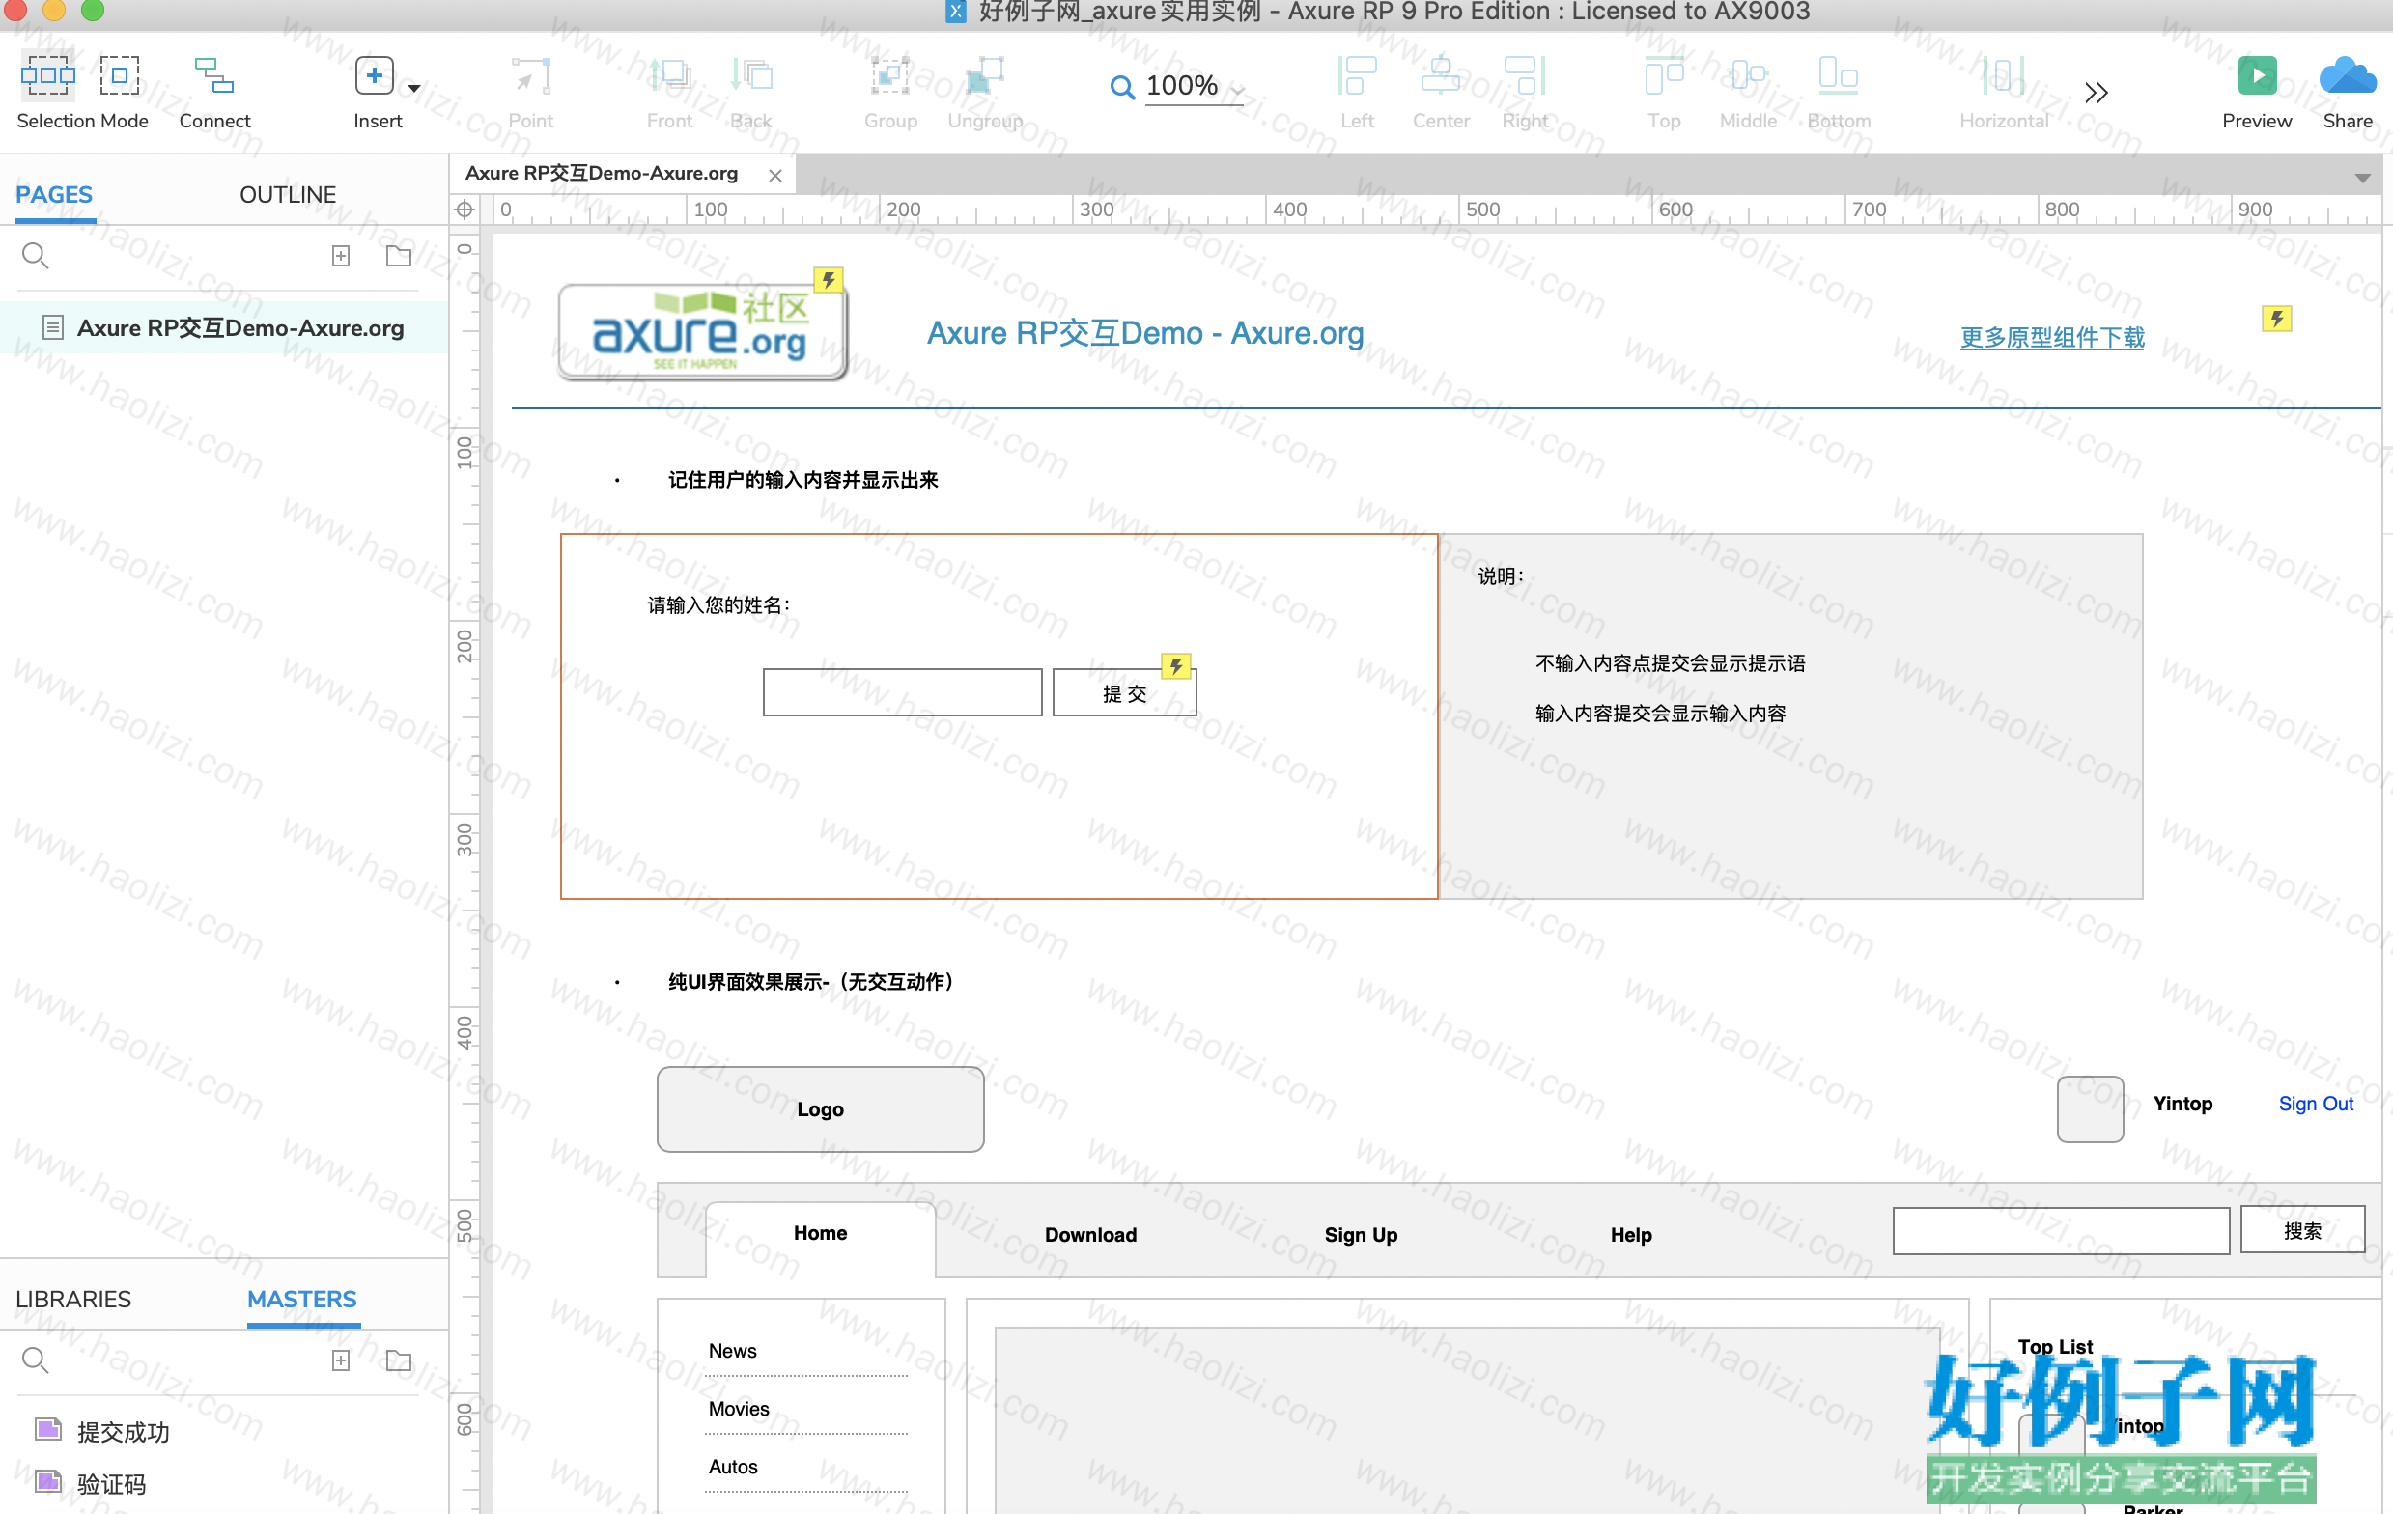Open the Insert dropdown arrow
The height and width of the screenshot is (1514, 2393).
click(x=413, y=89)
